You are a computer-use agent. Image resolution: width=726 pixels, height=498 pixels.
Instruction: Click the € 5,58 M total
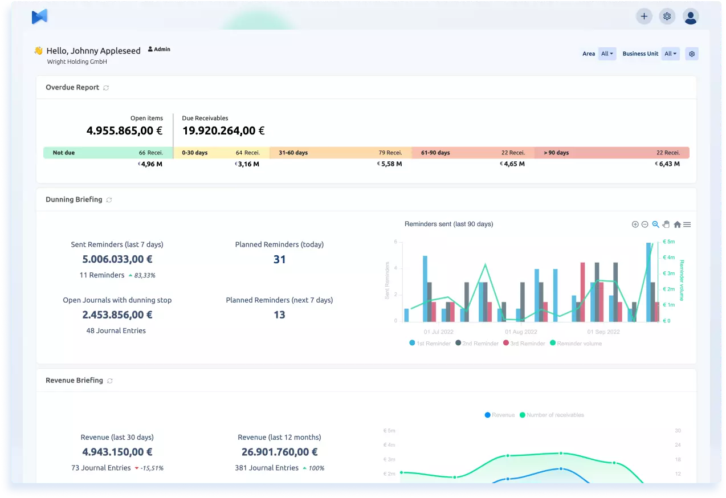point(390,164)
